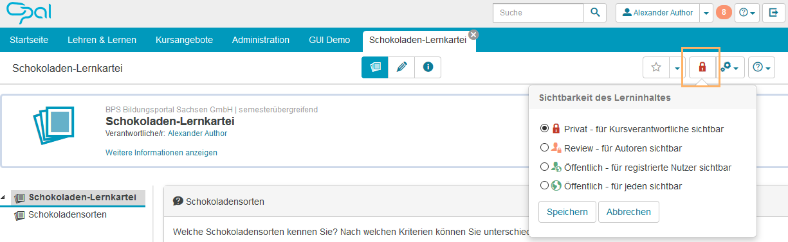Click the search magnifier button
This screenshot has width=788, height=242.
point(595,12)
